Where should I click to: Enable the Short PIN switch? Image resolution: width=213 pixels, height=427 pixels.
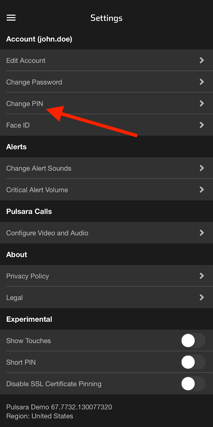coord(193,362)
